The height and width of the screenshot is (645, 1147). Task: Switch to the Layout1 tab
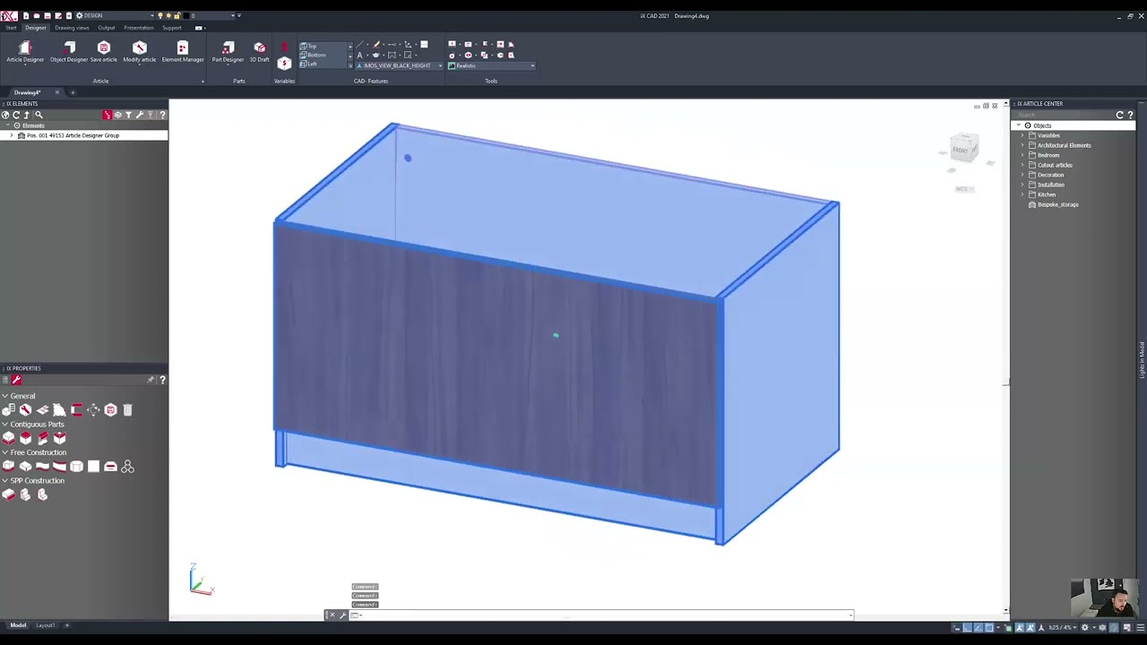tap(45, 625)
